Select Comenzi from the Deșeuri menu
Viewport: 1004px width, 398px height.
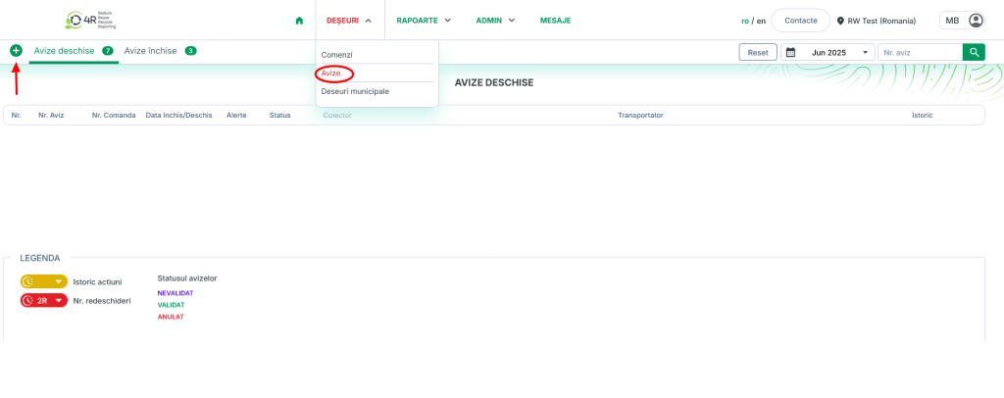pyautogui.click(x=336, y=55)
